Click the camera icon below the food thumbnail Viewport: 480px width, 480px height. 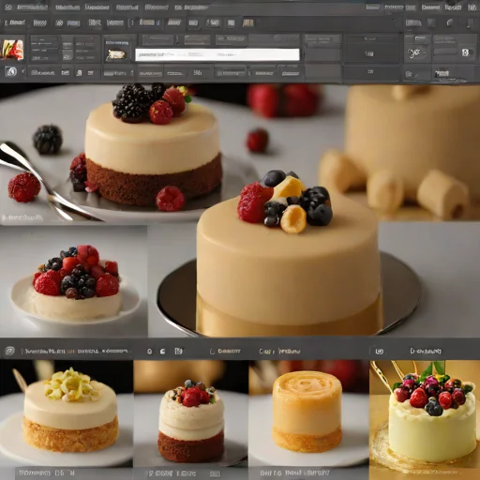pyautogui.click(x=11, y=72)
